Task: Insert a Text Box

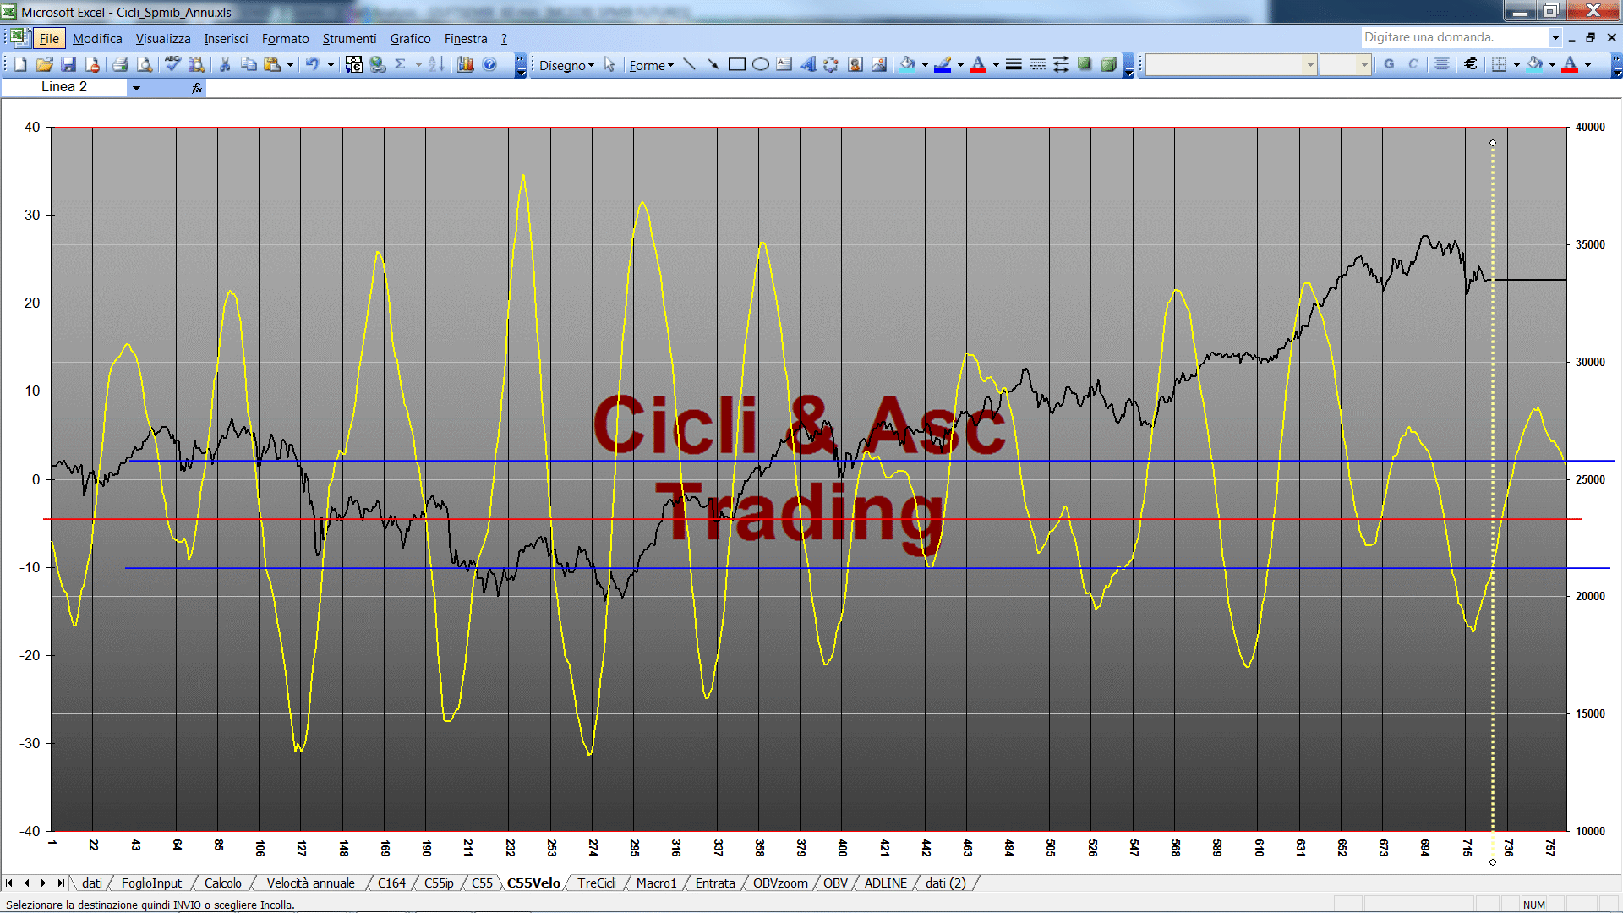Action: [784, 64]
